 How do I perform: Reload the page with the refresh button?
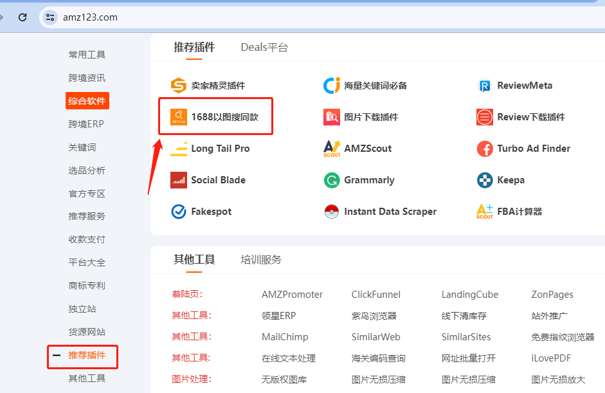[23, 17]
